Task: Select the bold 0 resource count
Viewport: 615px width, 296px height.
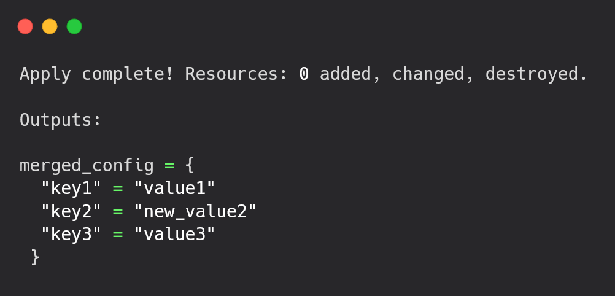Action: (x=304, y=74)
